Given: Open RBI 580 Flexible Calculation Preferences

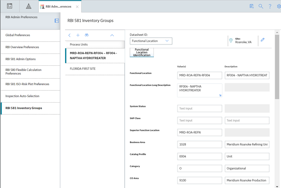Looking at the screenshot, I should pos(30,72).
